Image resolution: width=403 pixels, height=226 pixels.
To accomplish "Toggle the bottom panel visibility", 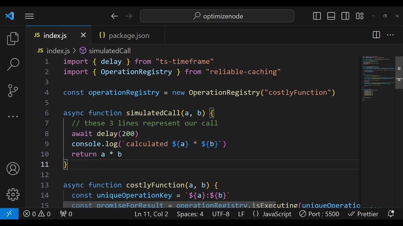I will click(x=331, y=16).
